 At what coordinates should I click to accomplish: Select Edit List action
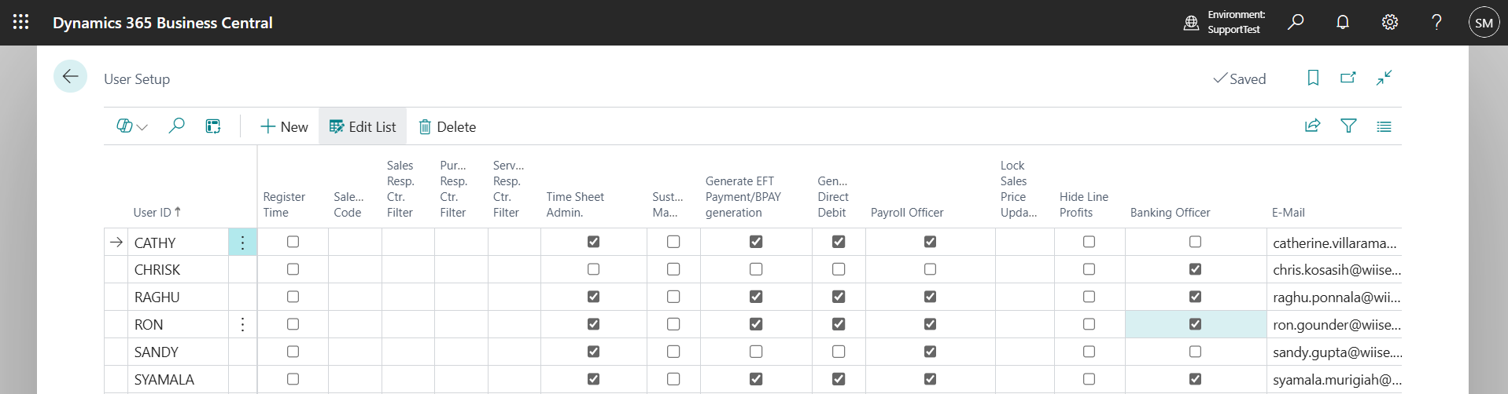click(363, 126)
